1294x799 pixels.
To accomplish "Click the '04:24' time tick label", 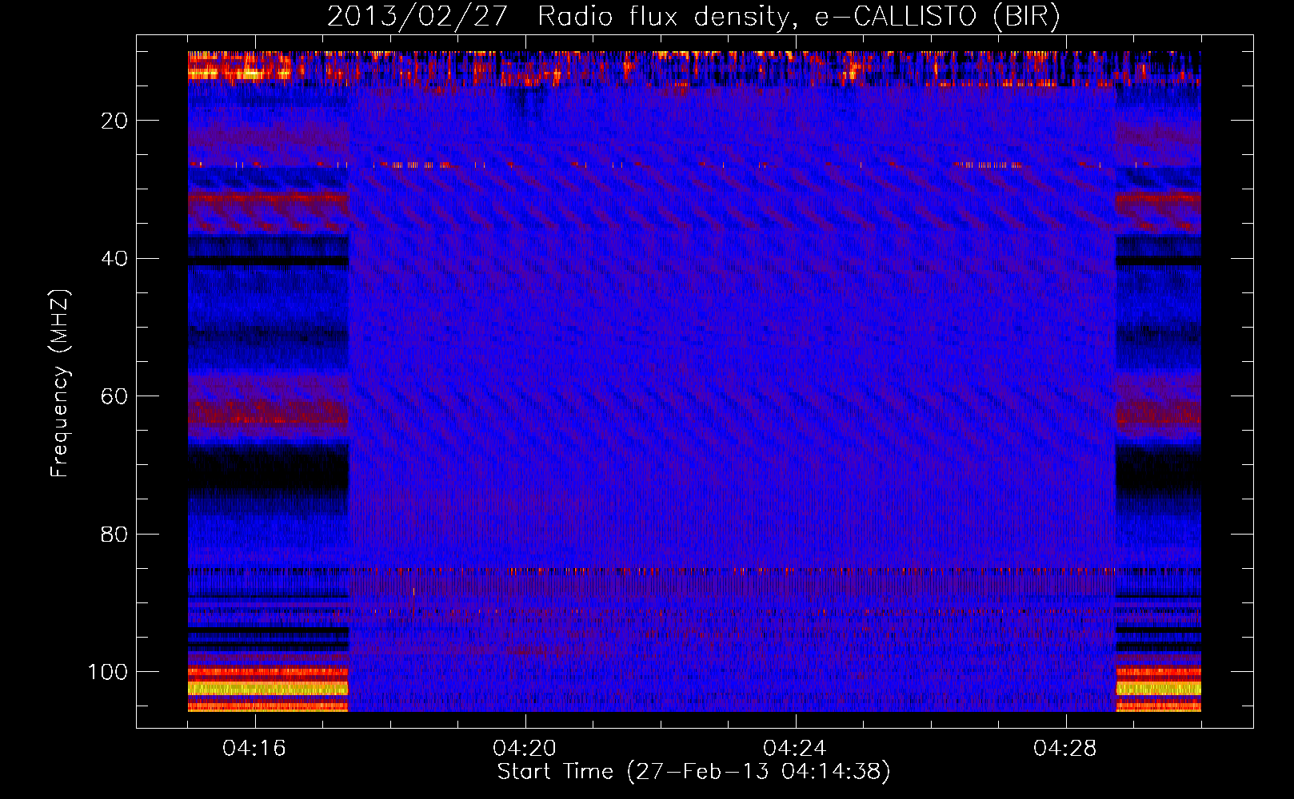I will (x=795, y=749).
